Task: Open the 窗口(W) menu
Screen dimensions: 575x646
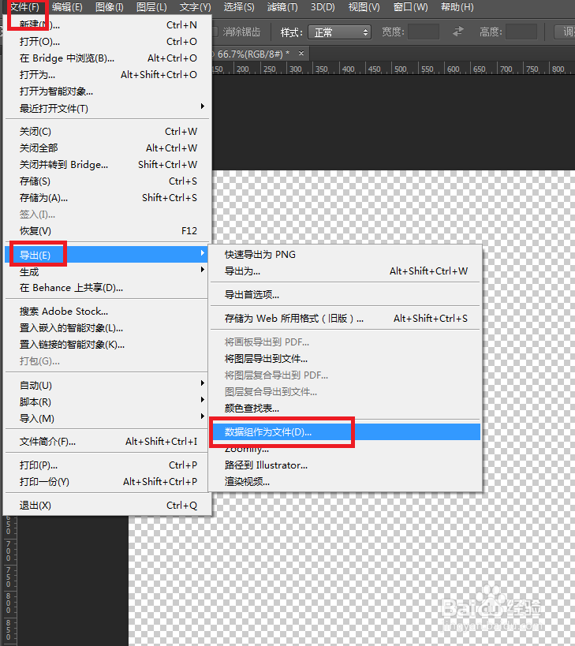Action: [410, 7]
